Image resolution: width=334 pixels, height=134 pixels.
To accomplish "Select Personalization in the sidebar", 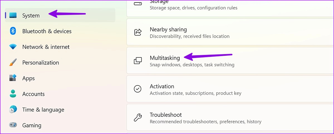I will point(60,62).
